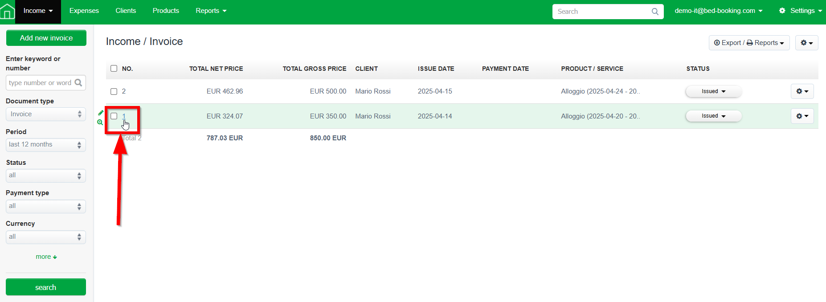The width and height of the screenshot is (826, 302).
Task: Click invoice number 2 cell
Action: coord(124,91)
